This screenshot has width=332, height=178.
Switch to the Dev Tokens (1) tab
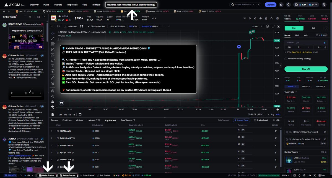[128, 120]
